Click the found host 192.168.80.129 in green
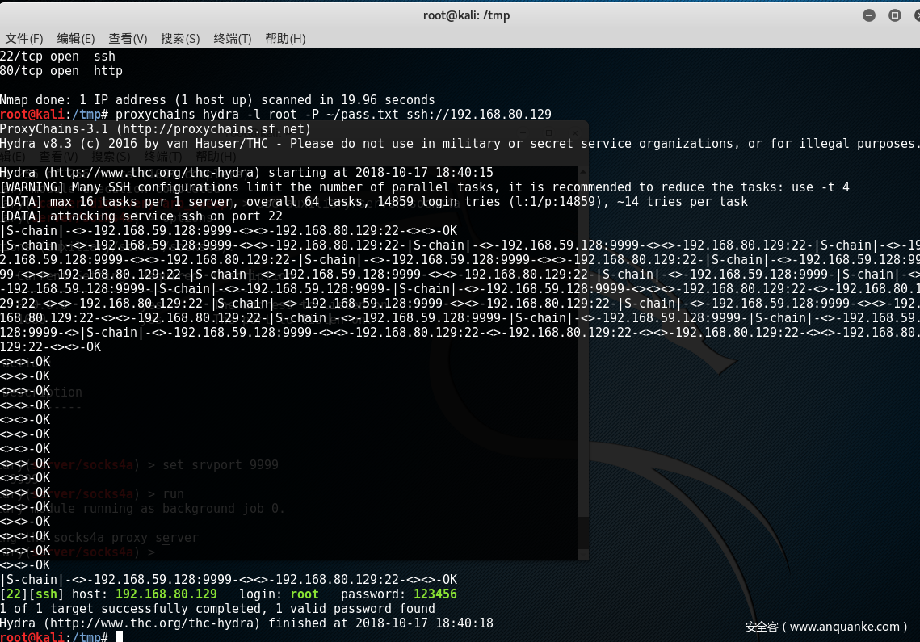 point(166,594)
